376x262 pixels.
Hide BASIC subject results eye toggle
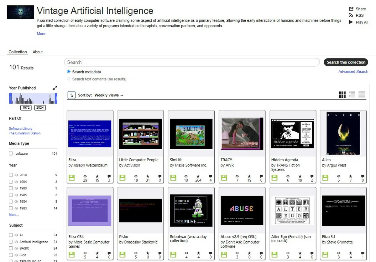[16, 248]
